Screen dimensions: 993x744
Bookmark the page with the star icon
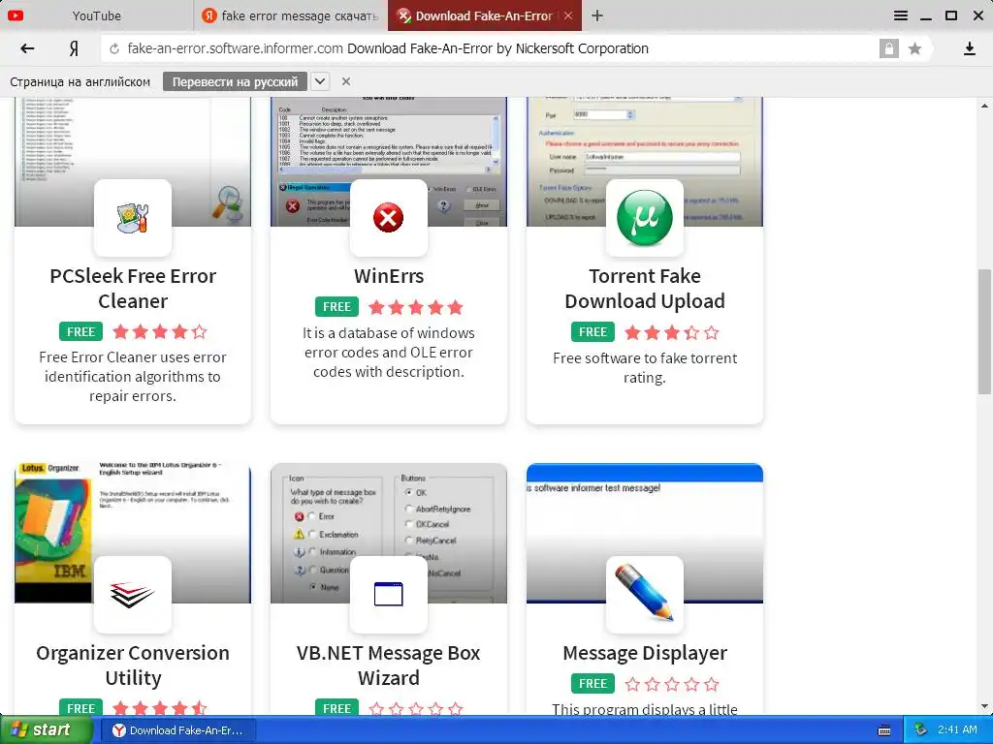coord(914,48)
